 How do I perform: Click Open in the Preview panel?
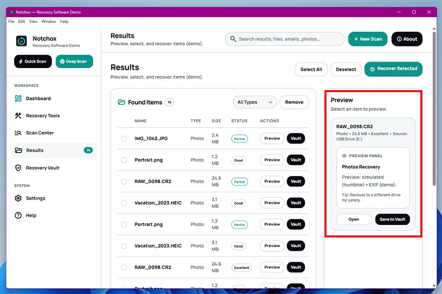click(354, 219)
